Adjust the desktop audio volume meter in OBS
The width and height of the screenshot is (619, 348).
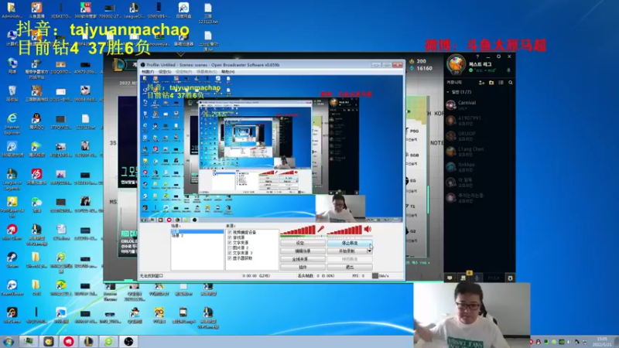coord(344,230)
